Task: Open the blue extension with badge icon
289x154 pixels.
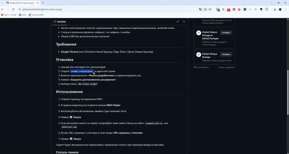Action: [218, 9]
